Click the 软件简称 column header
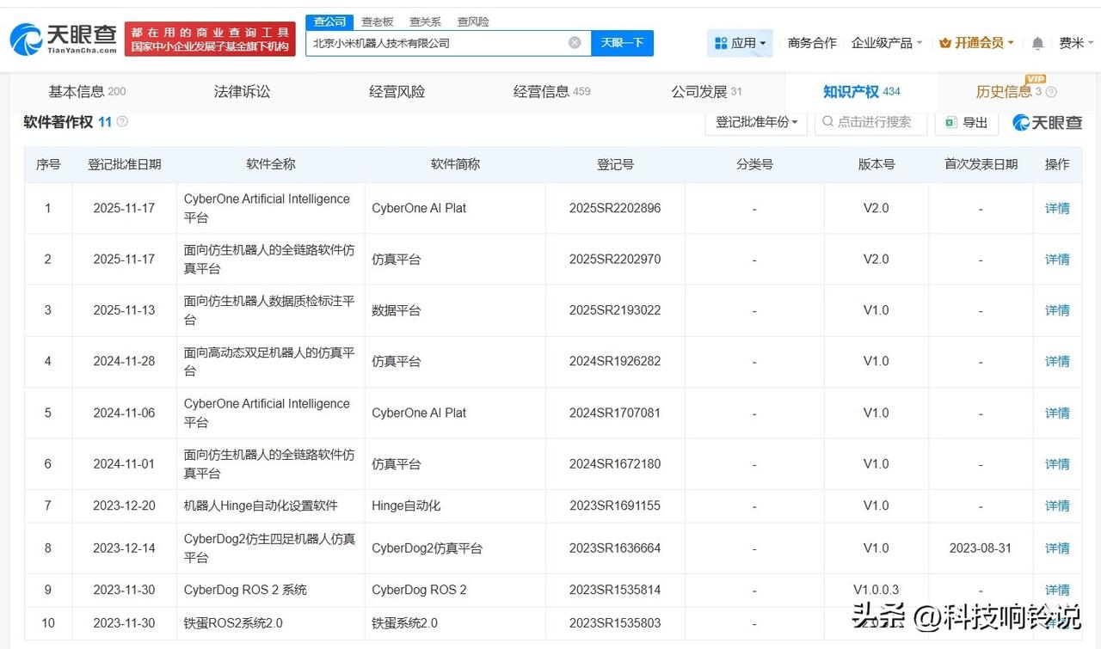This screenshot has width=1101, height=649. point(455,164)
